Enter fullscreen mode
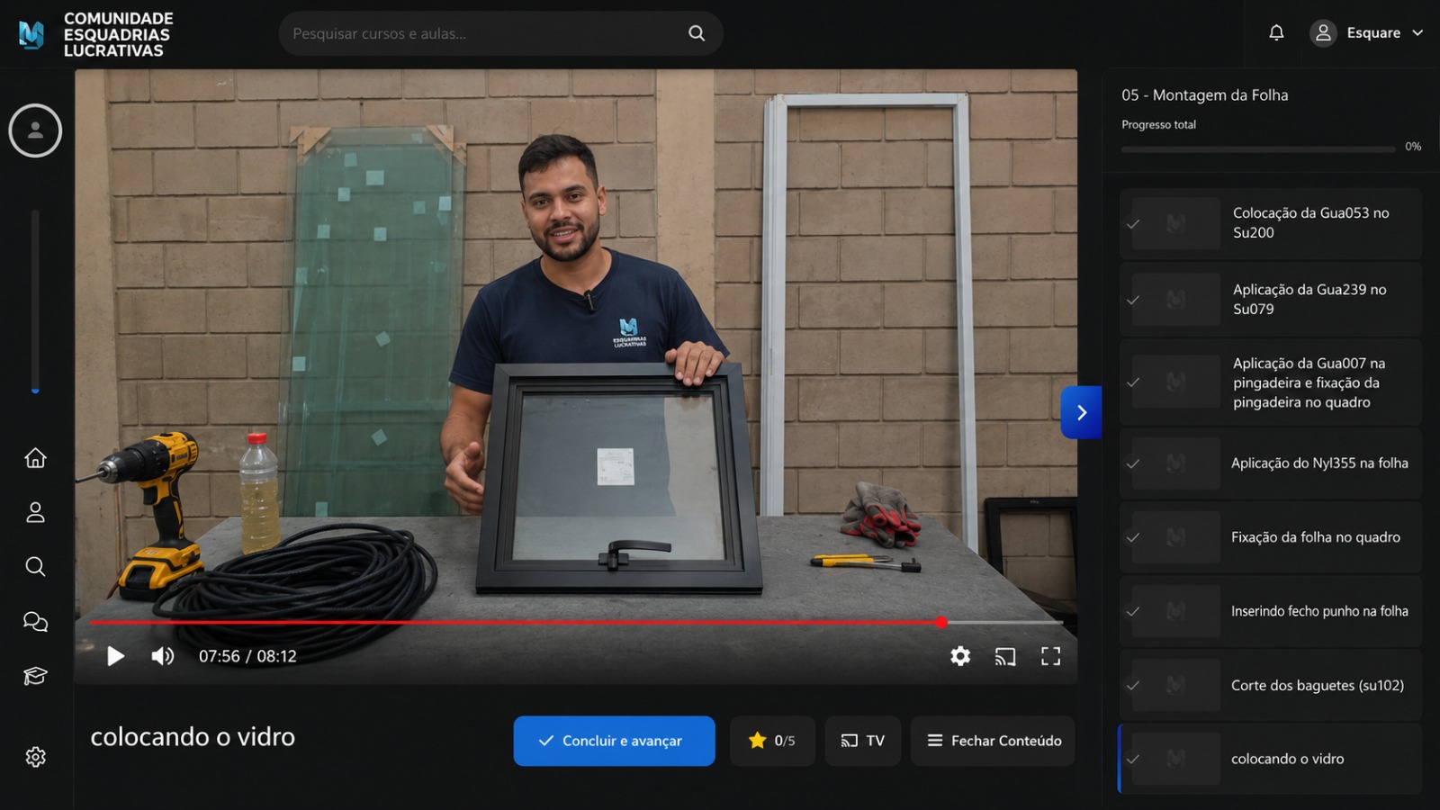The width and height of the screenshot is (1440, 810). [1050, 656]
